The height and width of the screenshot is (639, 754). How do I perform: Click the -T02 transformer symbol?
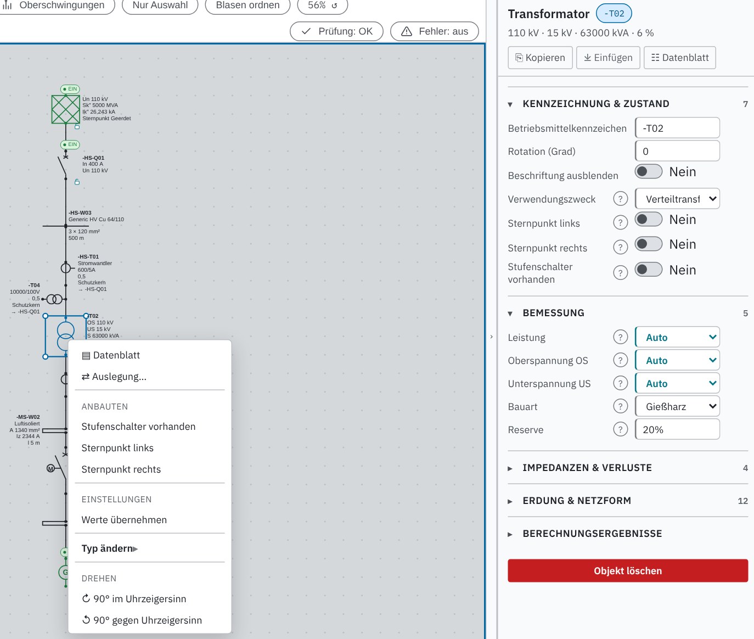pyautogui.click(x=65, y=336)
